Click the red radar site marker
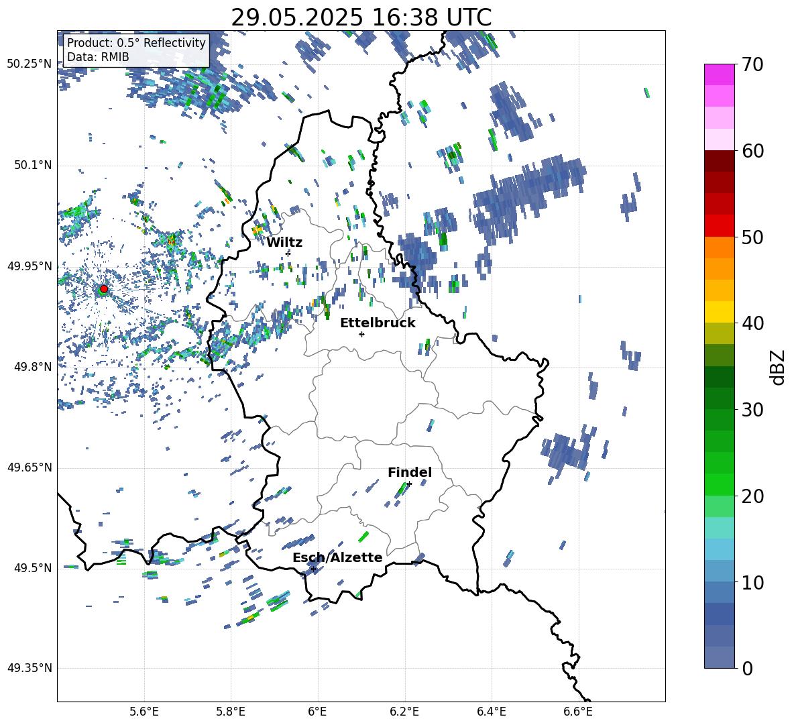This screenshot has width=794, height=725. 104,289
